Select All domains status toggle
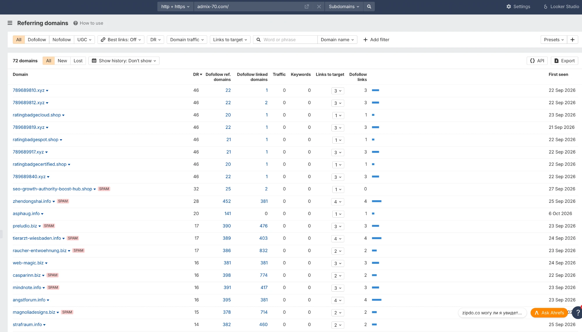Screen dimensions: 582x332 click(x=49, y=61)
